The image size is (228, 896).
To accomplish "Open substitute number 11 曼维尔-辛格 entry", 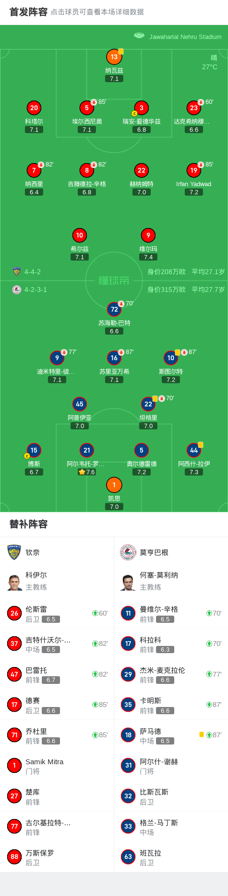I will [171, 613].
